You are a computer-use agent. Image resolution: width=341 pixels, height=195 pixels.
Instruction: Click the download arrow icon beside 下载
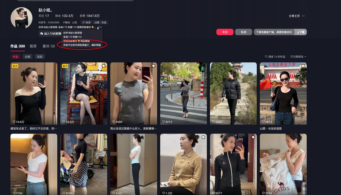point(298,32)
